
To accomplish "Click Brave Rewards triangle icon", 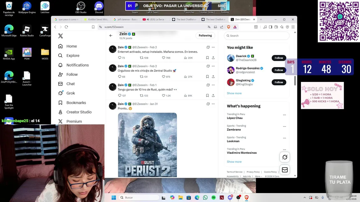I will 235,27.
